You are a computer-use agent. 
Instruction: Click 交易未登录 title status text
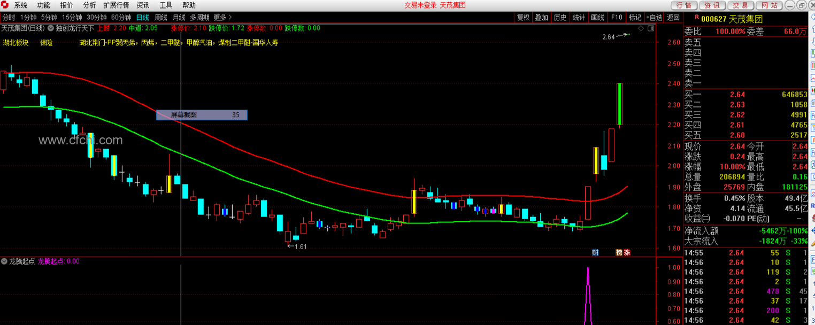coord(420,5)
